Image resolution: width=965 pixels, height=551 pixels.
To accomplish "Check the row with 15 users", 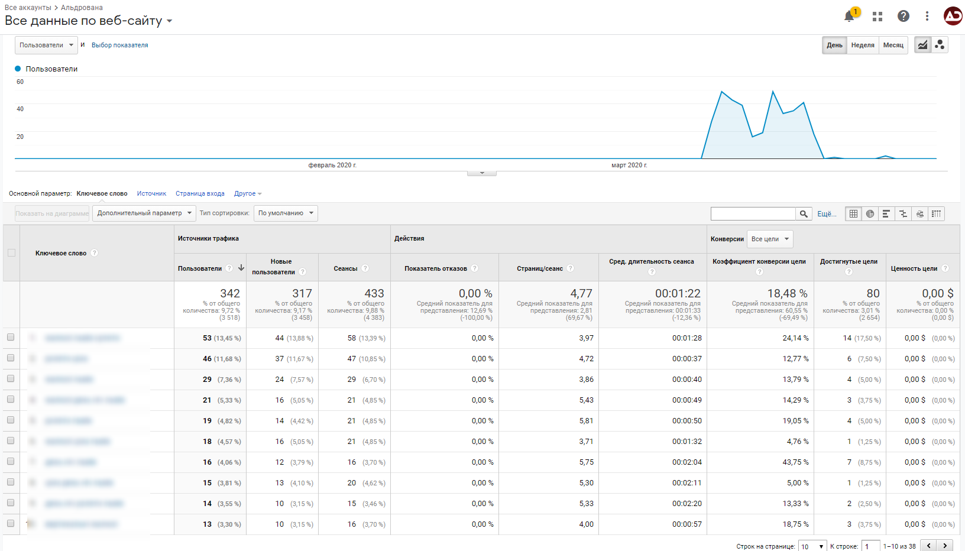I will [x=11, y=482].
